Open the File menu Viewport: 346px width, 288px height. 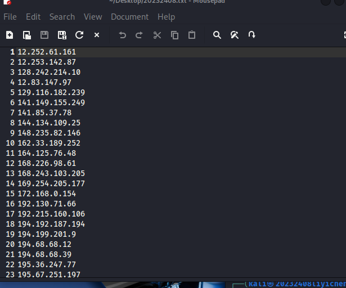[x=10, y=17]
